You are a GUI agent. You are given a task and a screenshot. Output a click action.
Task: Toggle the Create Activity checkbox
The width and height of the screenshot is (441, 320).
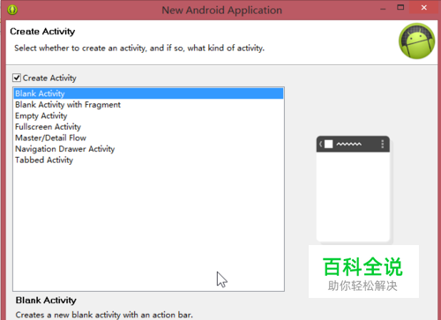click(x=17, y=78)
